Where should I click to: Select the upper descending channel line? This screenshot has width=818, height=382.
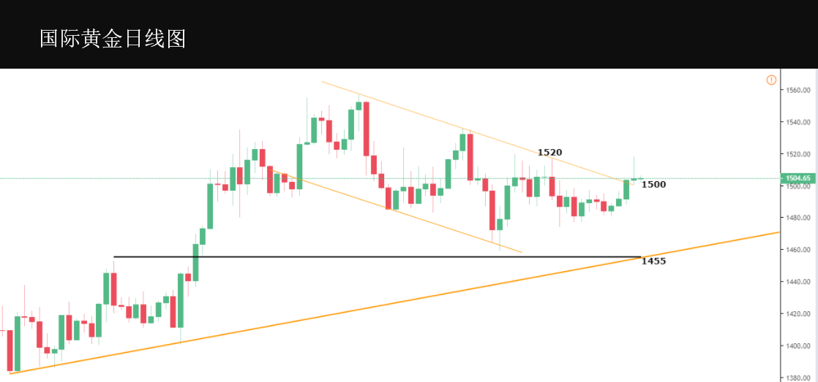click(x=477, y=133)
